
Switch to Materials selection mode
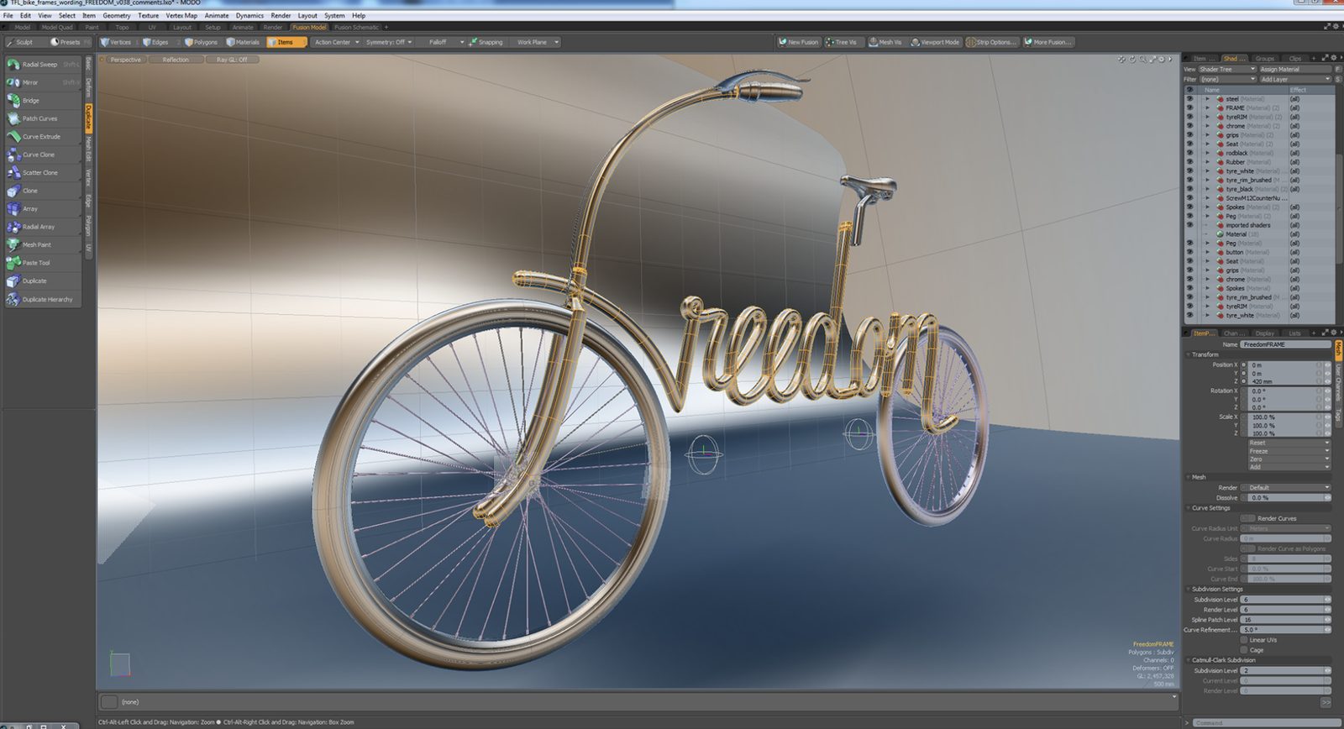[243, 42]
